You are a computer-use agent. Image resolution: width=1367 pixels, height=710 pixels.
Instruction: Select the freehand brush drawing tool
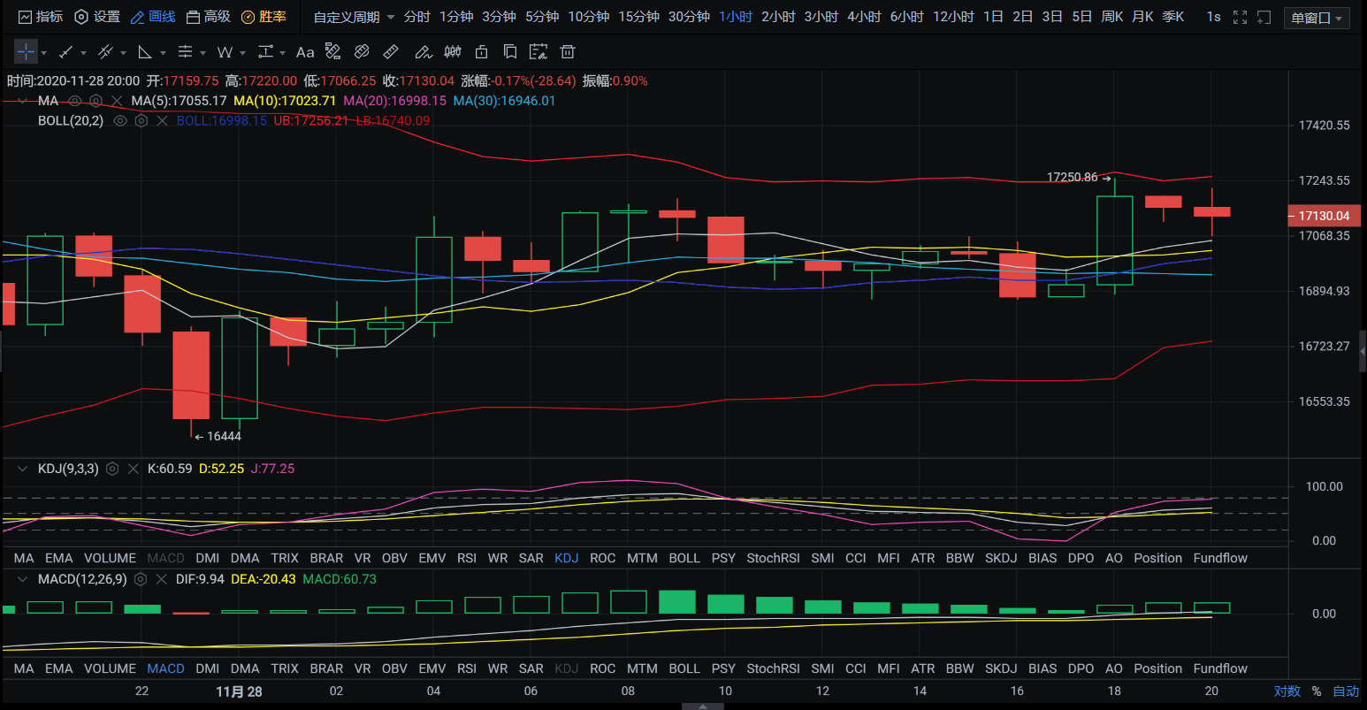(x=423, y=52)
